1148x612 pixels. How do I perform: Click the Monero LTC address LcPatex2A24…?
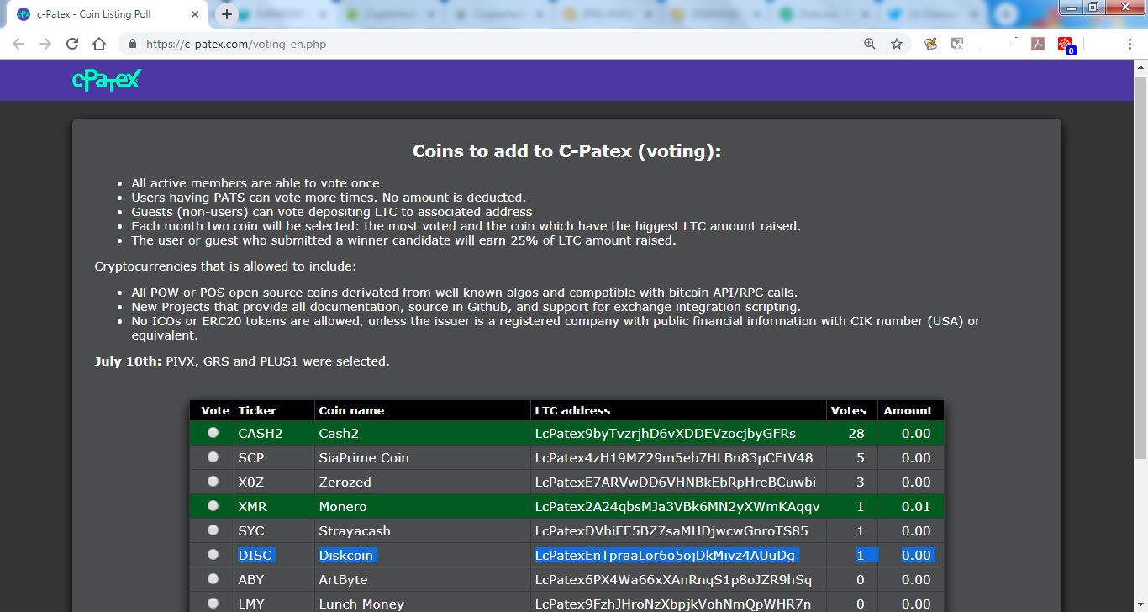tap(677, 506)
